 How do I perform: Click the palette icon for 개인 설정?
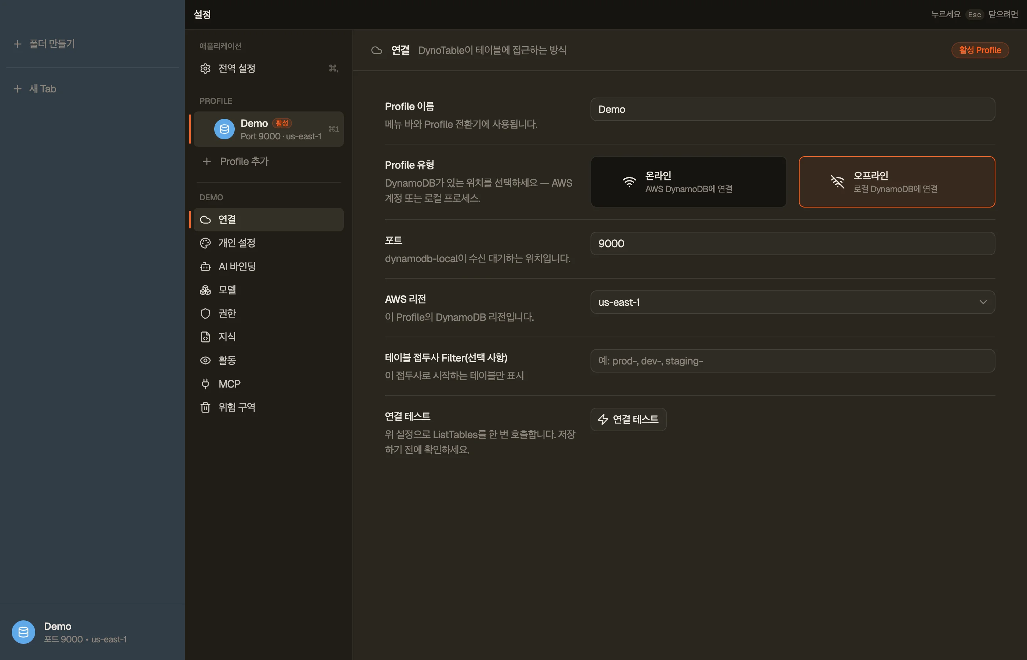click(x=205, y=243)
